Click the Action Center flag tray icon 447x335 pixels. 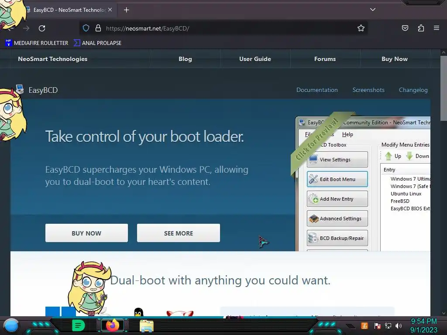377,325
